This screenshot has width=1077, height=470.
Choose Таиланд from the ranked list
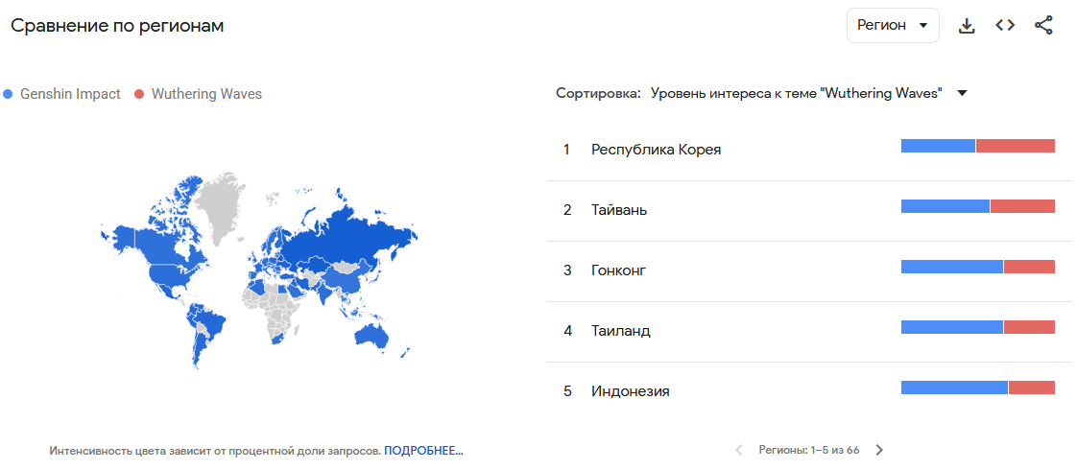point(621,331)
